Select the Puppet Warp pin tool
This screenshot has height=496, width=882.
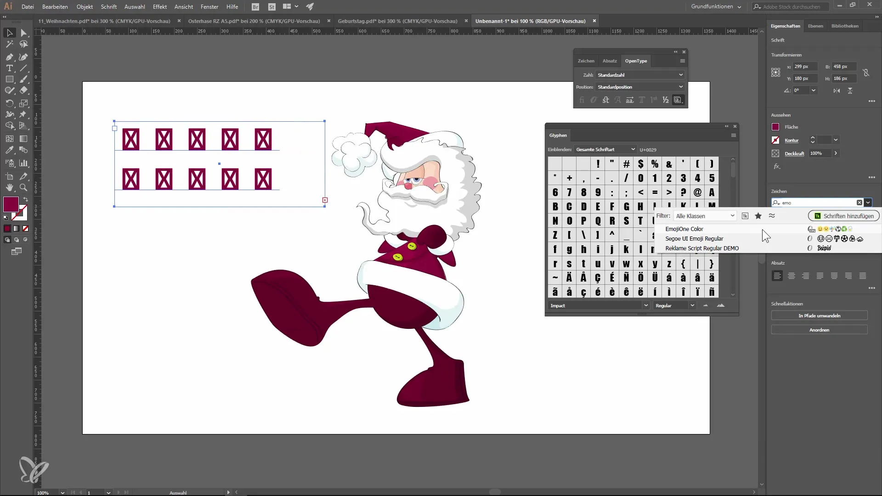tap(24, 114)
